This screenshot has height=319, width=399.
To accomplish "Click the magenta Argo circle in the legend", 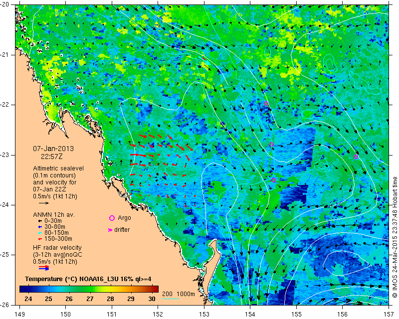I will [112, 218].
